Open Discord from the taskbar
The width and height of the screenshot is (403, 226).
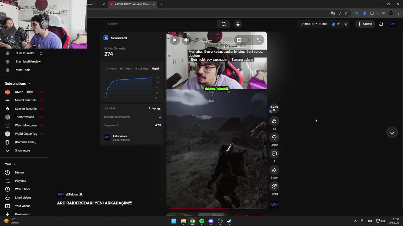point(211,221)
